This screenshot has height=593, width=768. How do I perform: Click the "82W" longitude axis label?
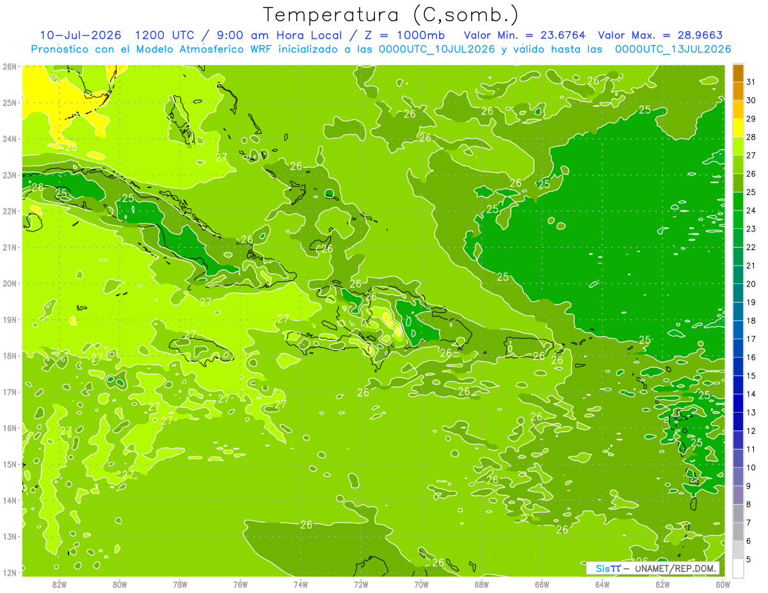pyautogui.click(x=60, y=584)
